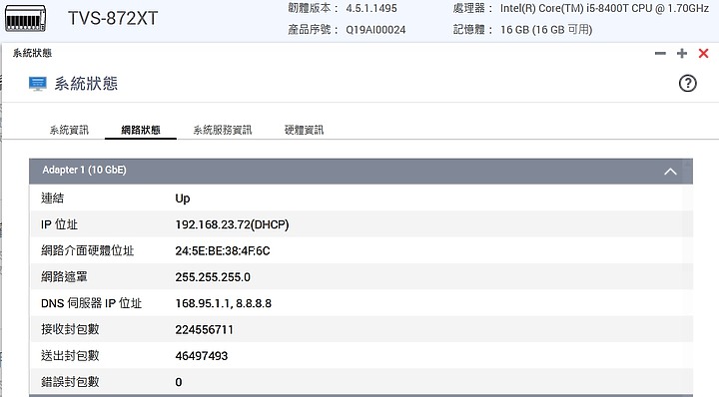Click the Adapter 1 (10 GbE) header
The width and height of the screenshot is (719, 397).
pyautogui.click(x=360, y=172)
